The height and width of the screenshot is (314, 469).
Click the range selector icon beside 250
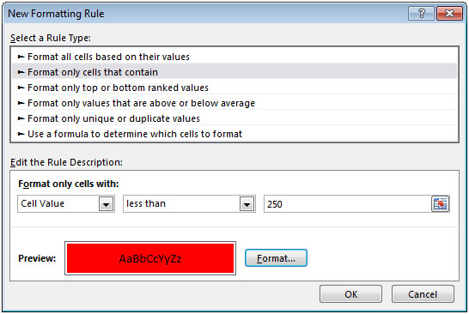tap(441, 203)
